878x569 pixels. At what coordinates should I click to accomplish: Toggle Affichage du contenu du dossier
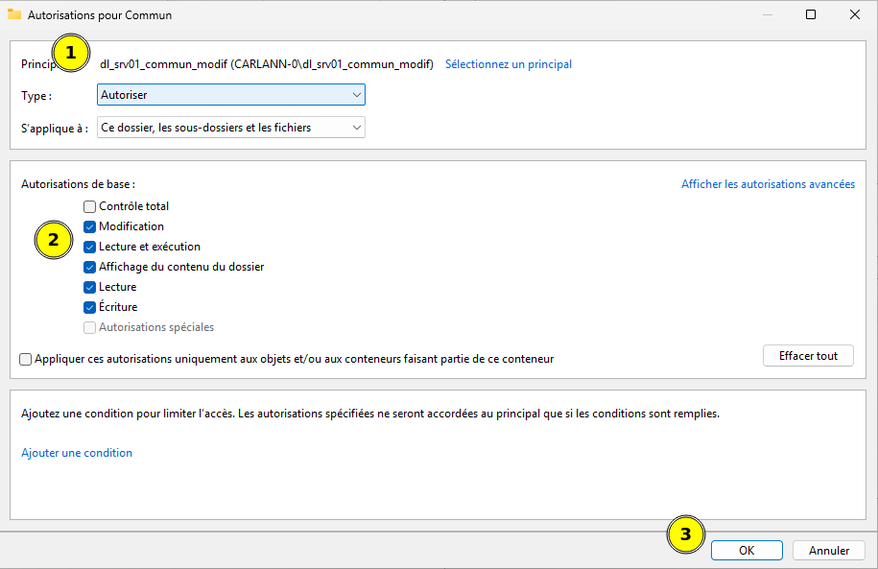[x=89, y=267]
